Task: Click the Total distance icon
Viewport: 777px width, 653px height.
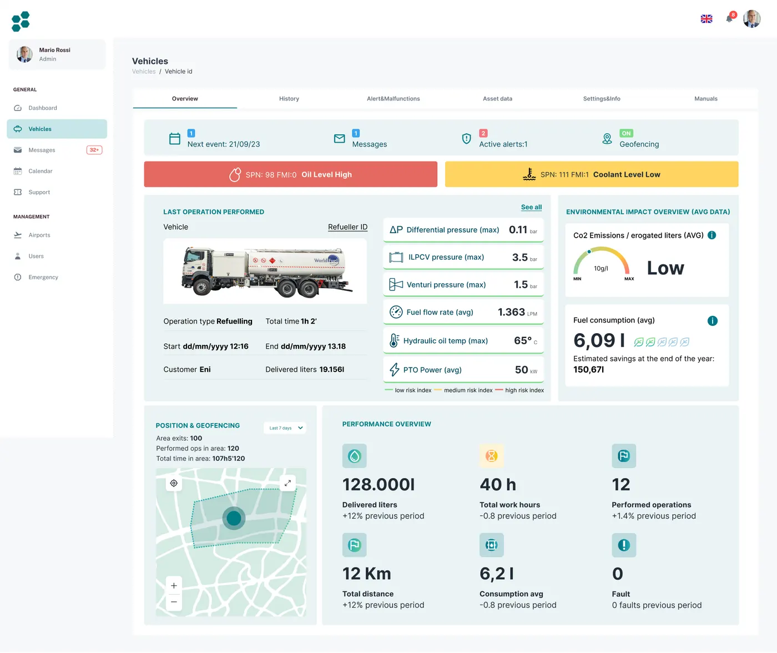Action: pos(355,545)
